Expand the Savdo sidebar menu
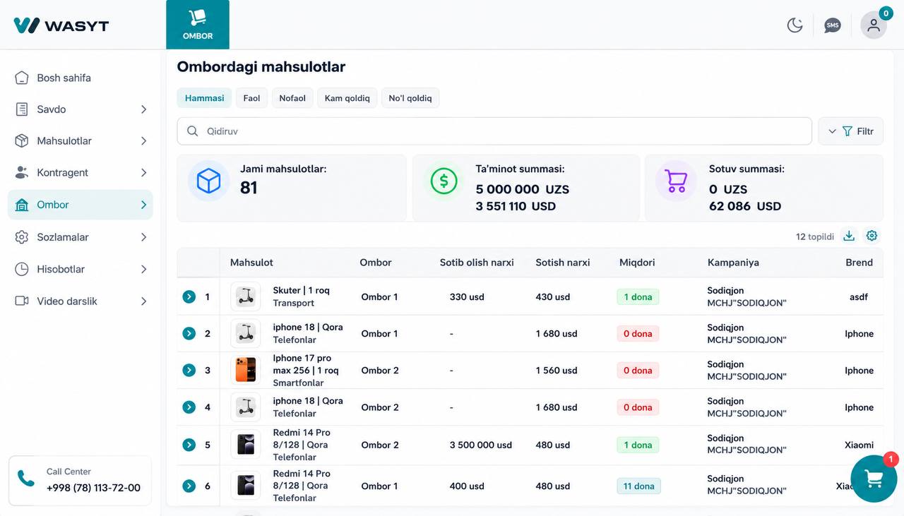Screen dimensions: 904x516 point(80,109)
